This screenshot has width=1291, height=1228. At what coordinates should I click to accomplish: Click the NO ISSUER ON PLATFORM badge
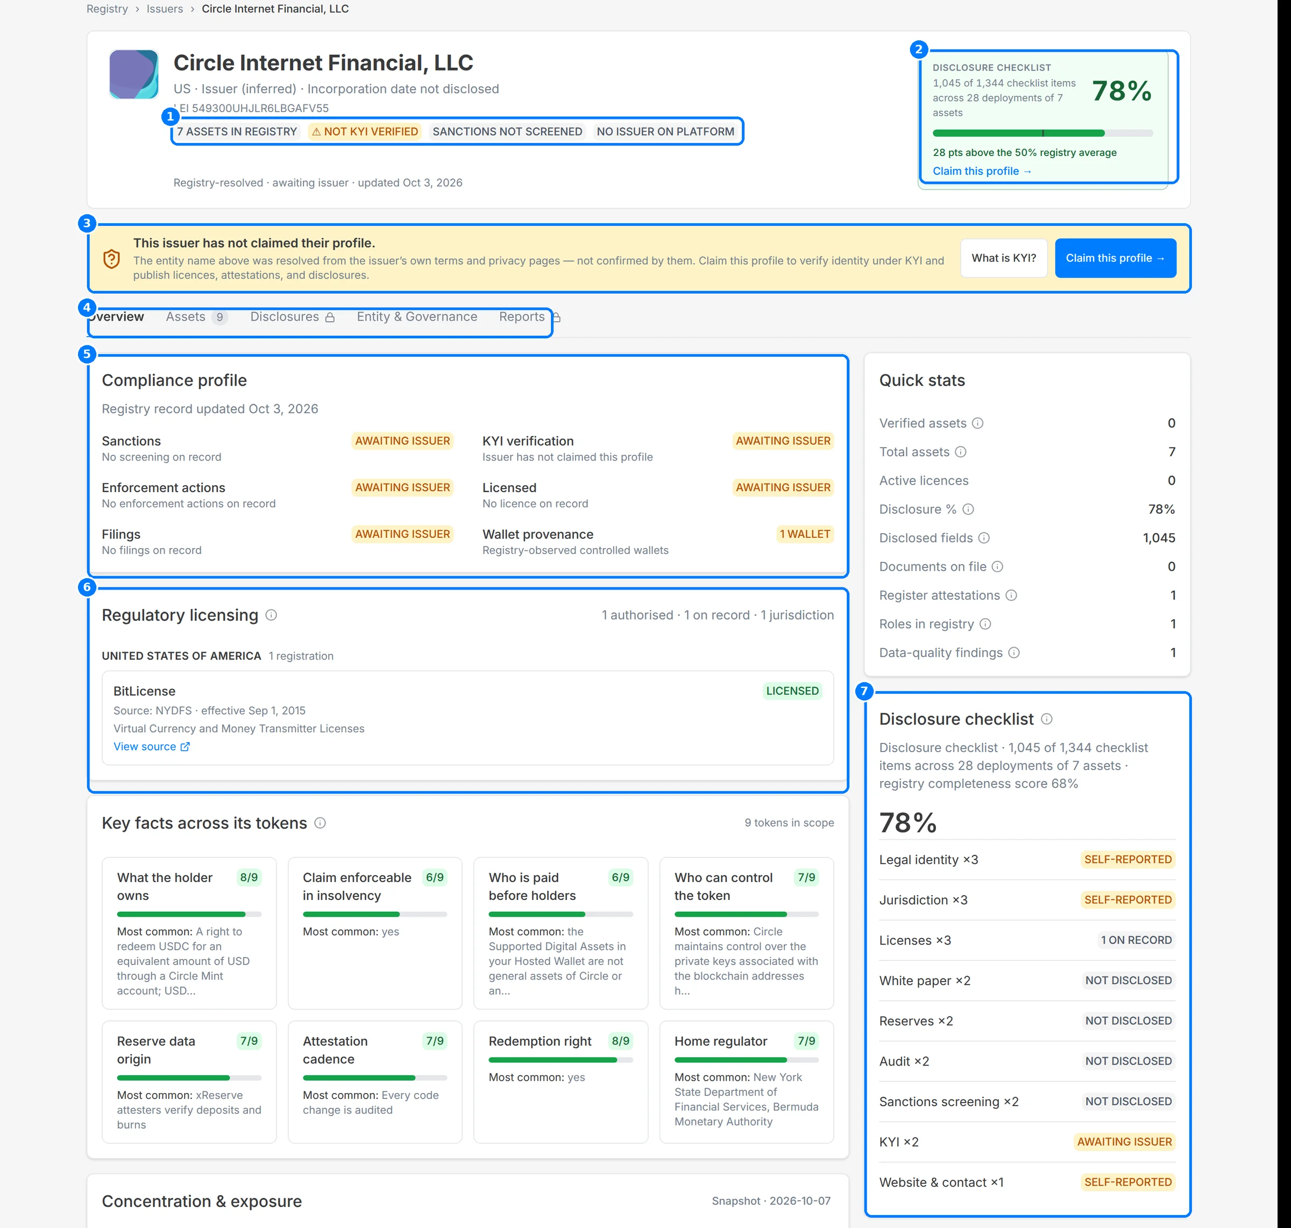[665, 132]
